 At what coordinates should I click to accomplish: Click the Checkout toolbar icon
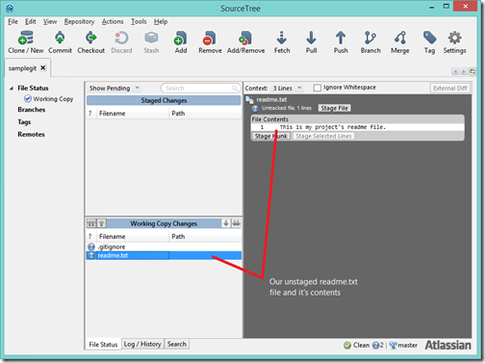[90, 38]
